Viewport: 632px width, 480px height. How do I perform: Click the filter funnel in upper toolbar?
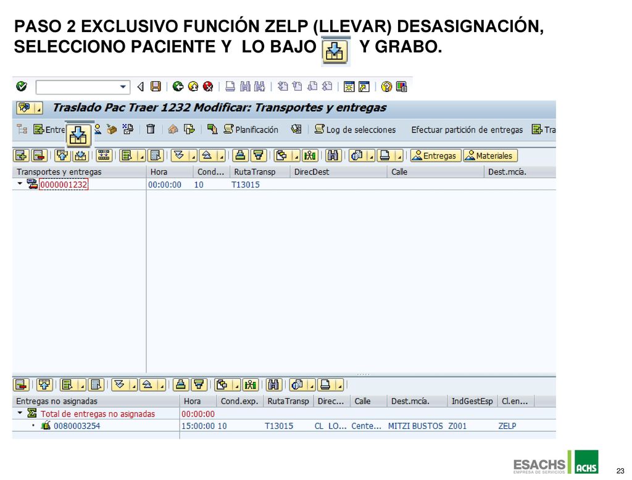pos(259,155)
